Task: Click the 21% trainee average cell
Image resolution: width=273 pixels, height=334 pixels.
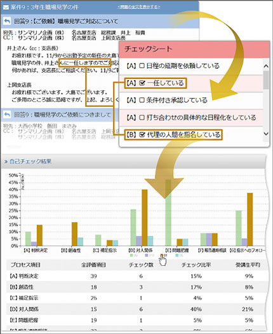Action: (248, 309)
